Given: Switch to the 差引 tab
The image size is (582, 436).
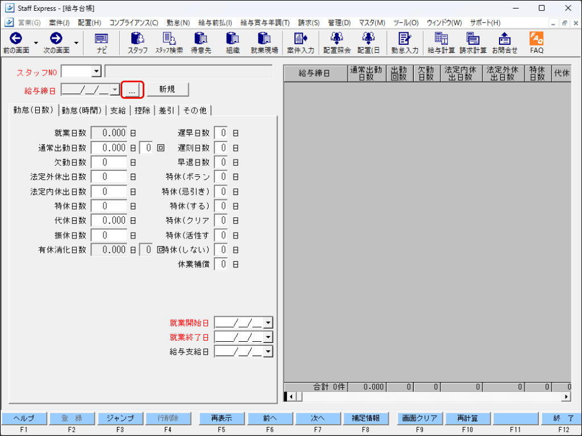Looking at the screenshot, I should [x=167, y=111].
